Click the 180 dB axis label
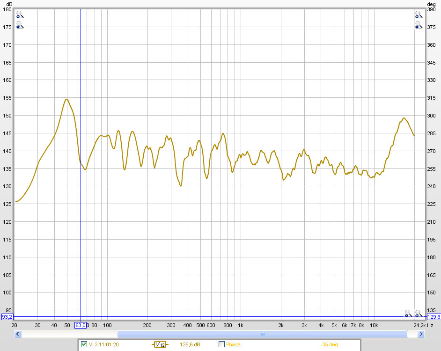Viewport: 441px width, 351px height. point(7,9)
